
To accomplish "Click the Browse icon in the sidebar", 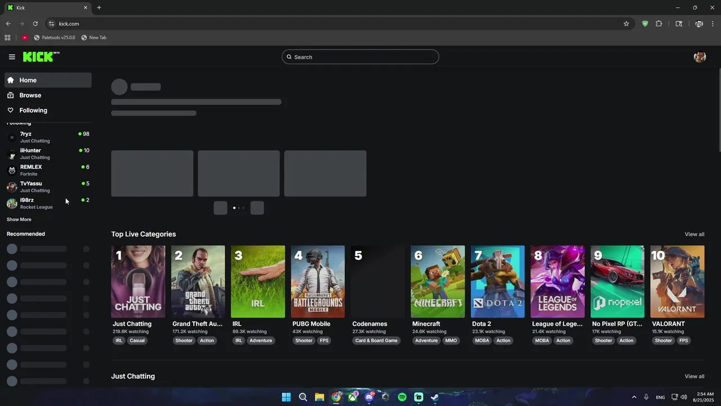I will pyautogui.click(x=10, y=95).
